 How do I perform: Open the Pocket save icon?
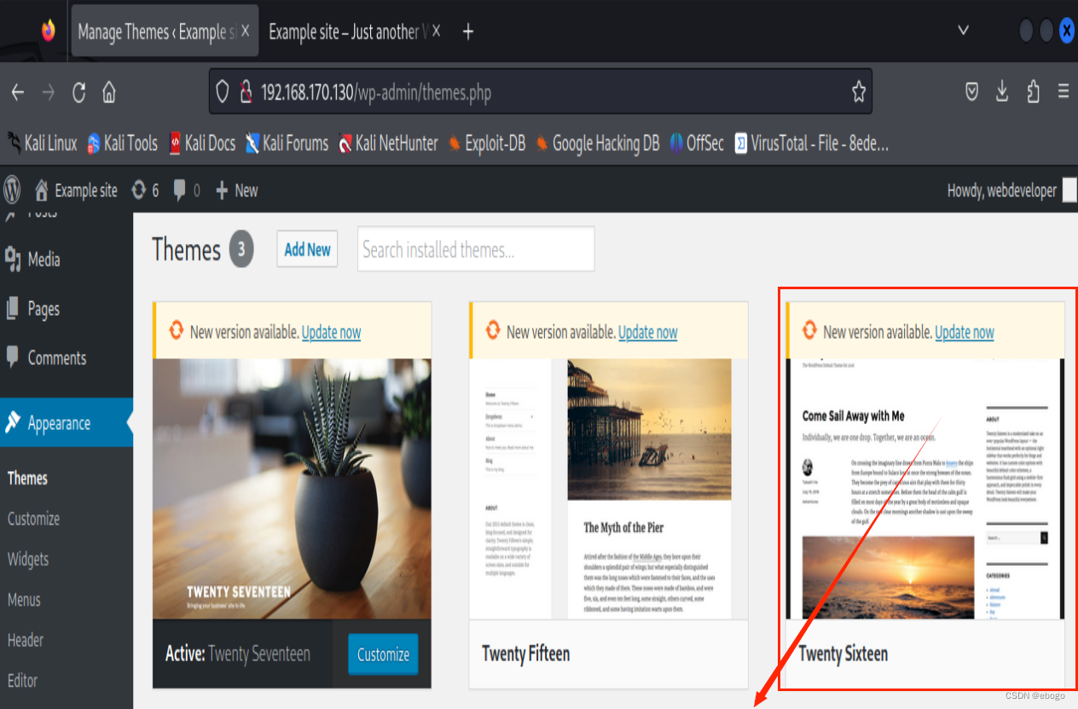(x=971, y=92)
